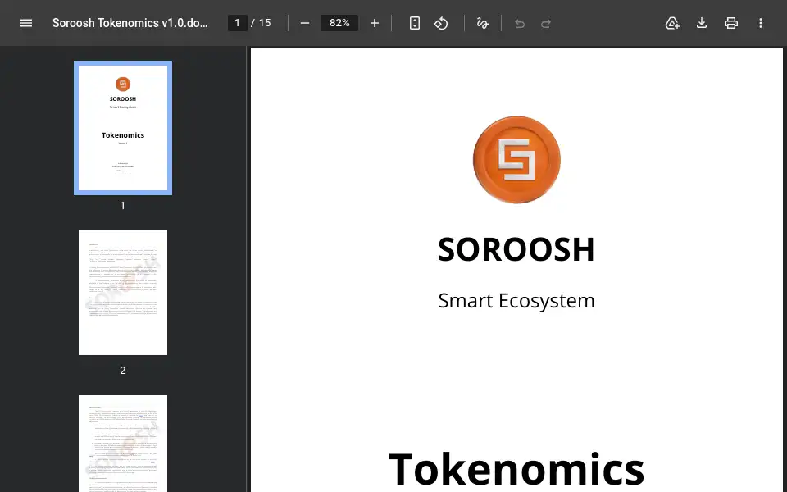Viewport: 787px width, 492px height.
Task: Toggle the sidebar with the hamburger menu icon
Action: [x=26, y=23]
